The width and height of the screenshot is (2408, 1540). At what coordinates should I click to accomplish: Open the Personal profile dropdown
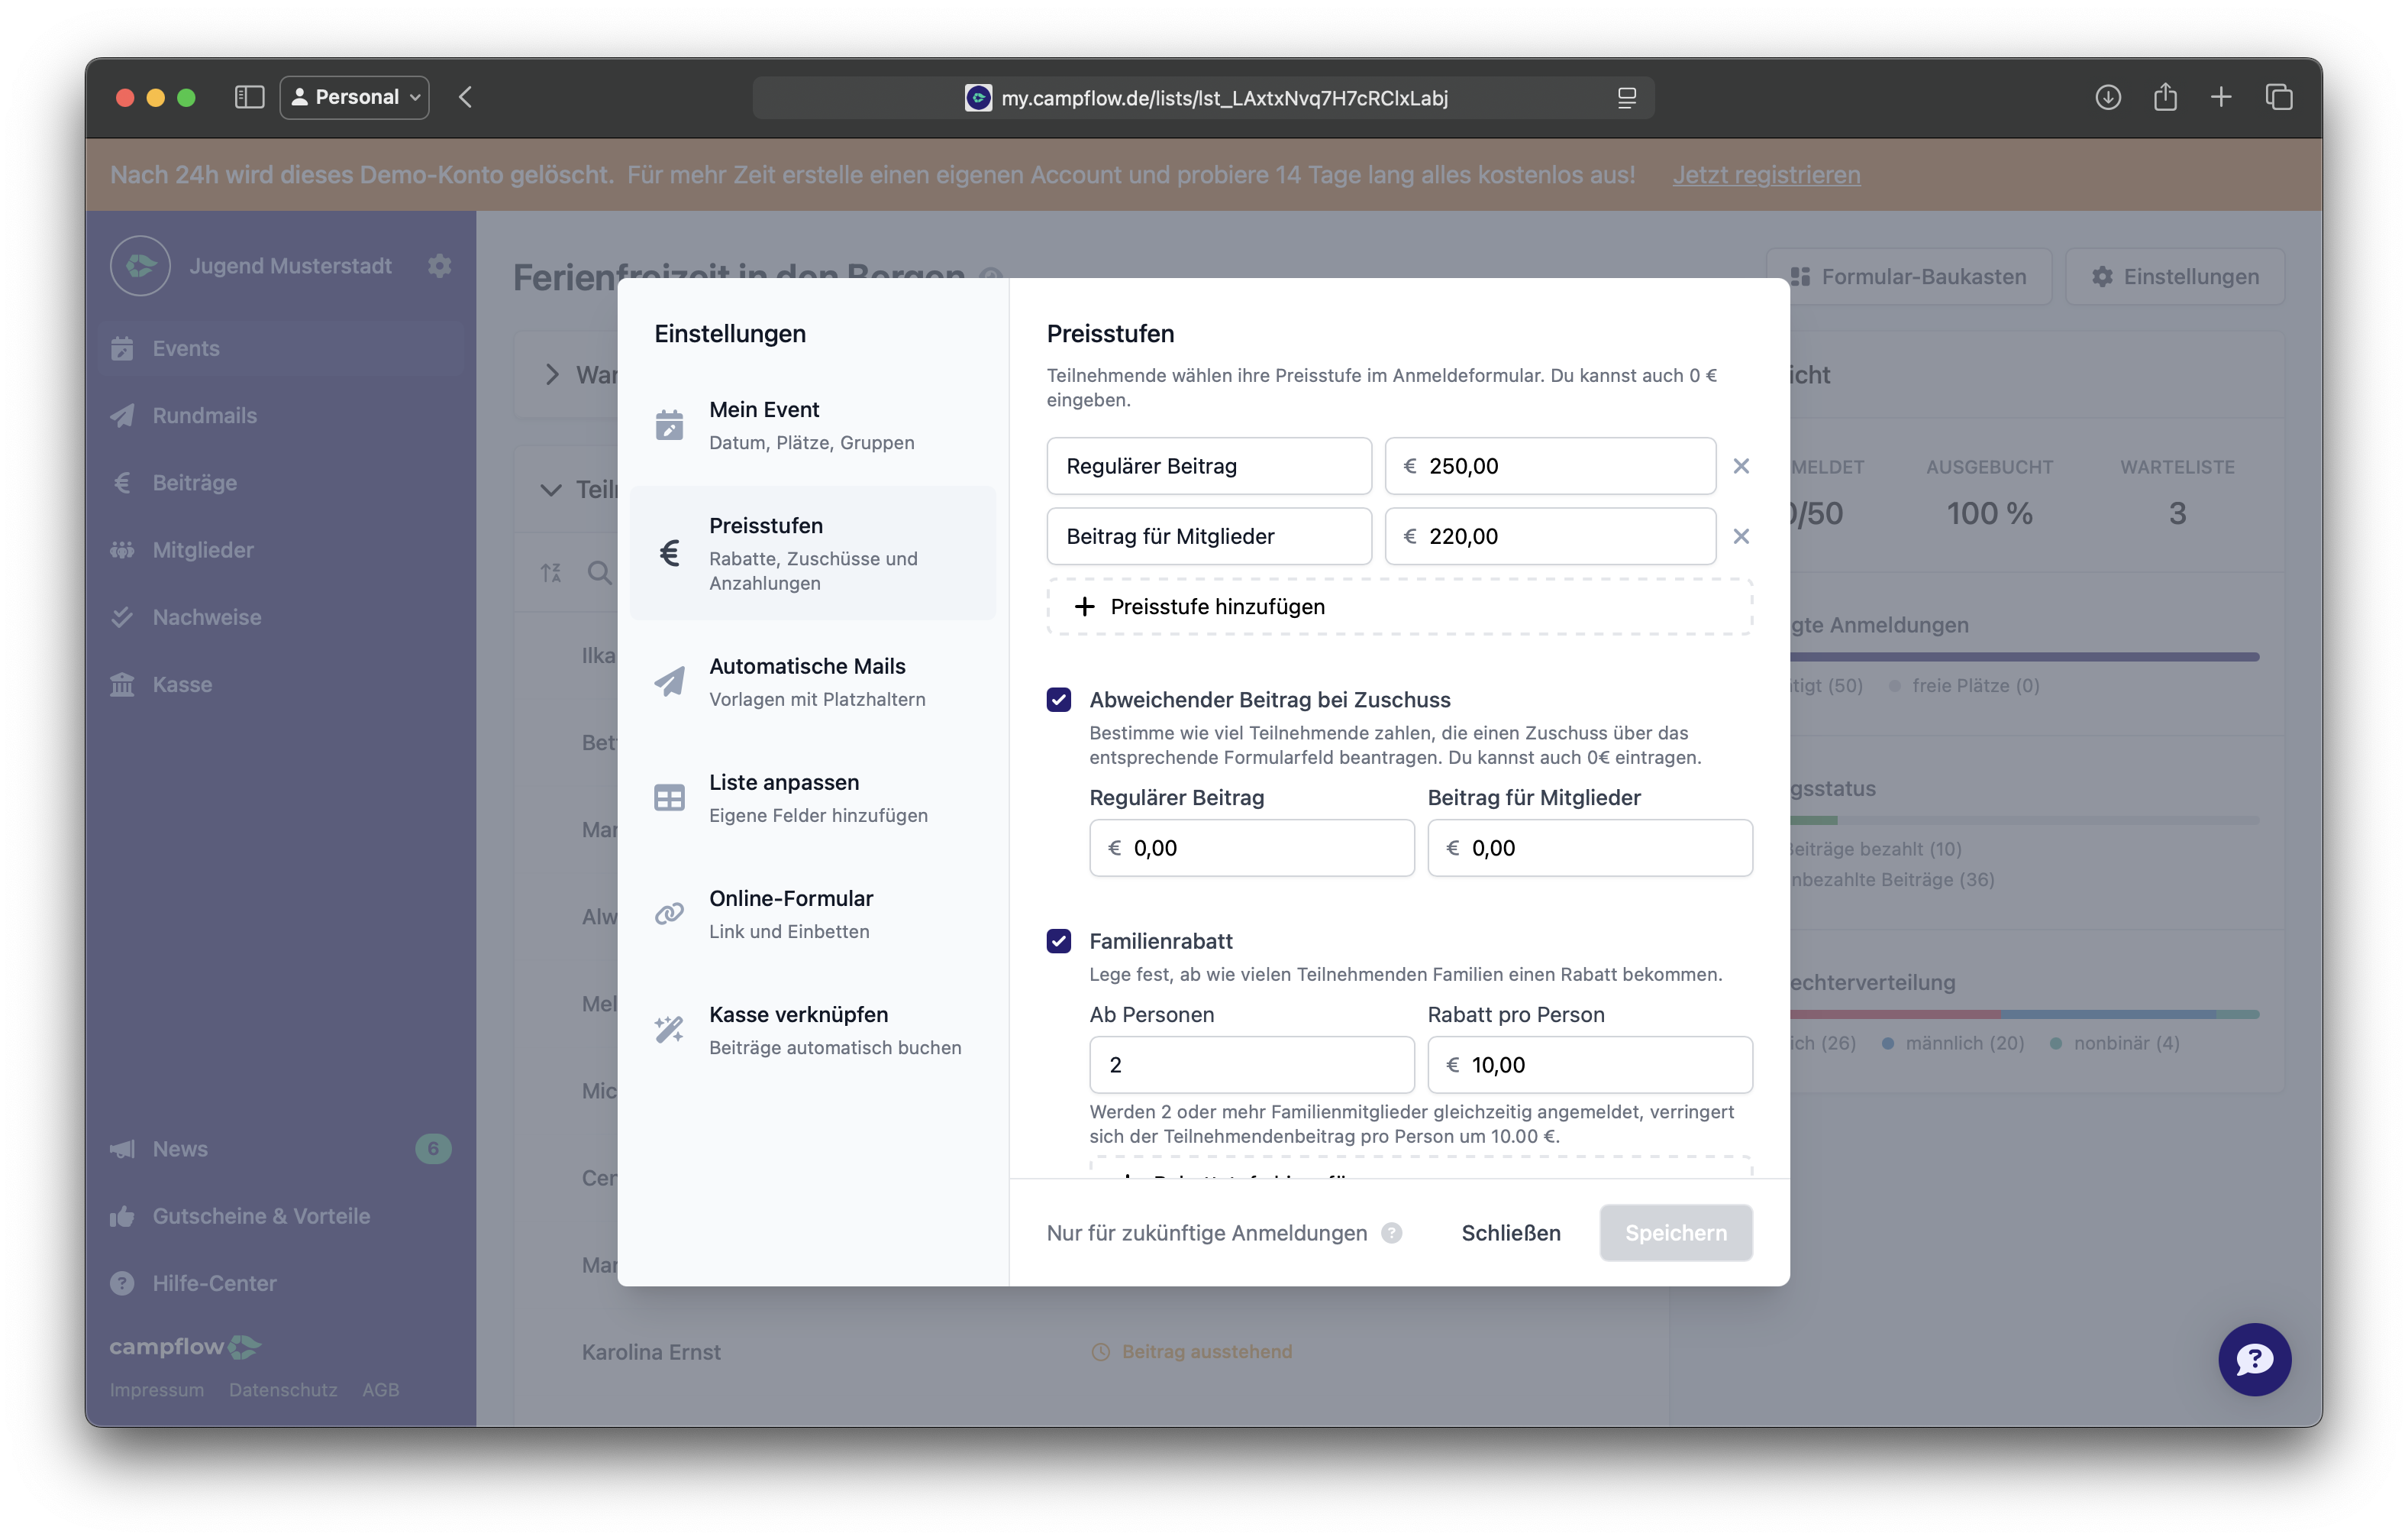pyautogui.click(x=354, y=97)
